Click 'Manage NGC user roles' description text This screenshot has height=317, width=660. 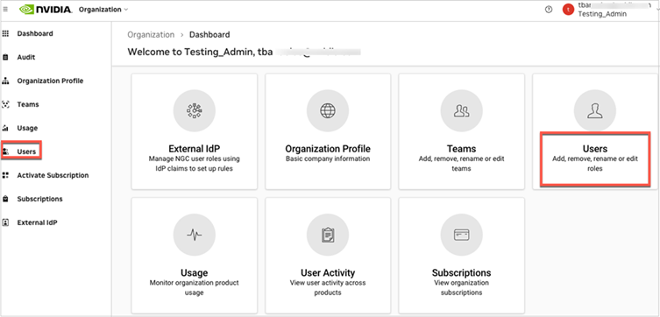[195, 164]
